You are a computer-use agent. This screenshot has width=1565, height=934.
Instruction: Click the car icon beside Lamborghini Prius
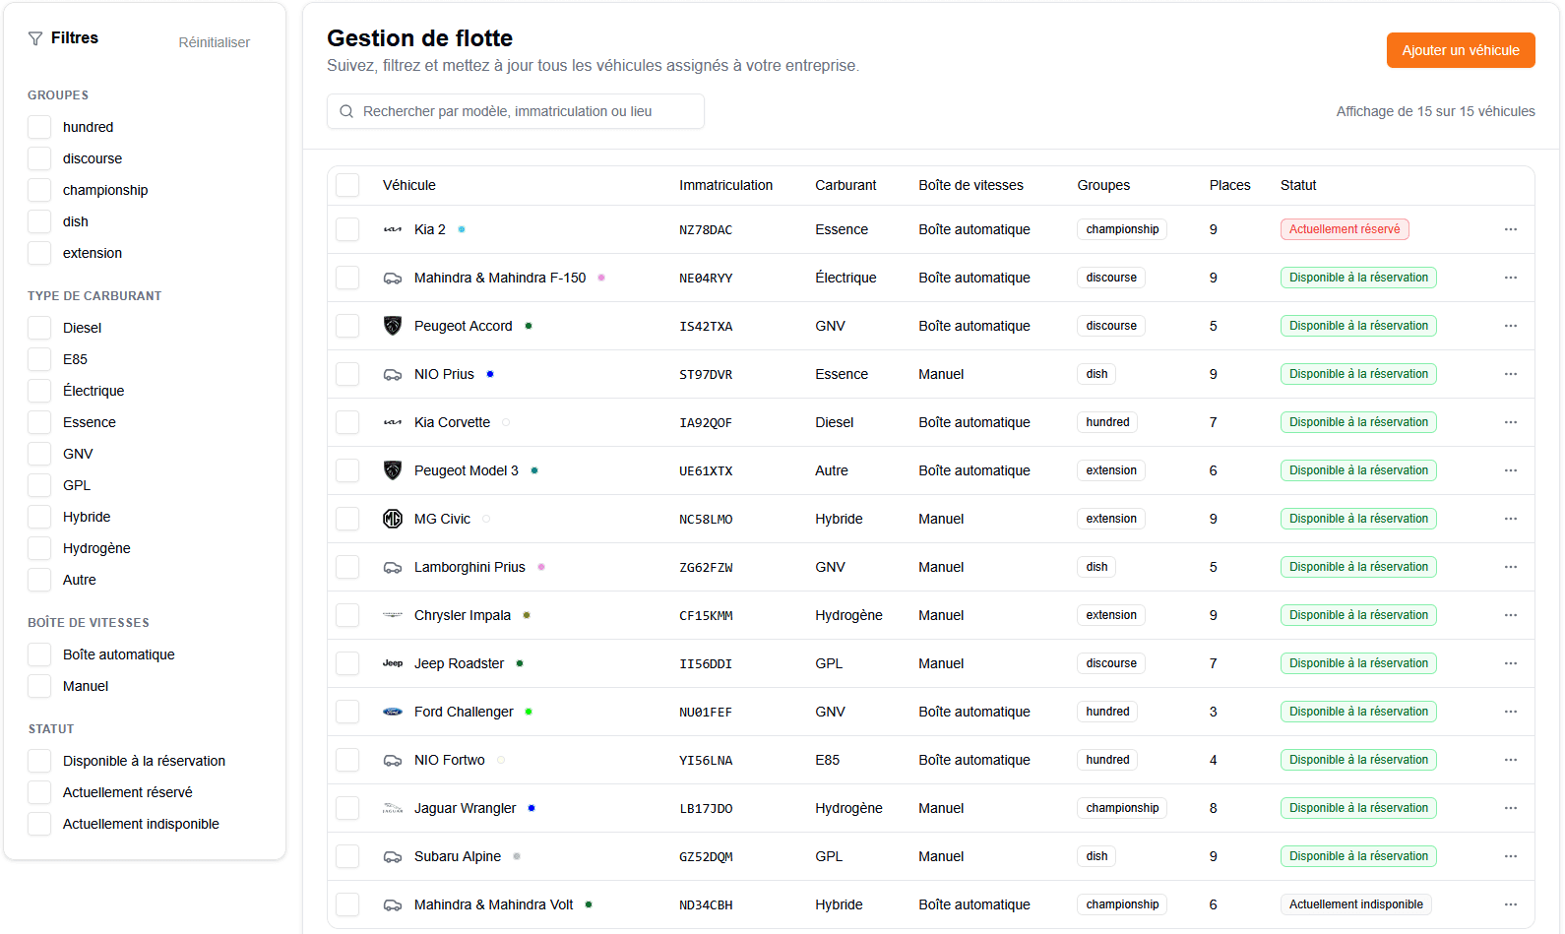(x=393, y=567)
